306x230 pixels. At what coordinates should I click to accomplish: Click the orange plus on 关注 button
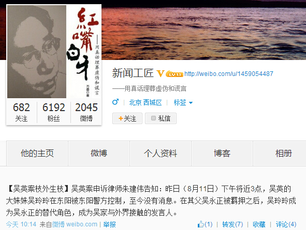[121, 118]
